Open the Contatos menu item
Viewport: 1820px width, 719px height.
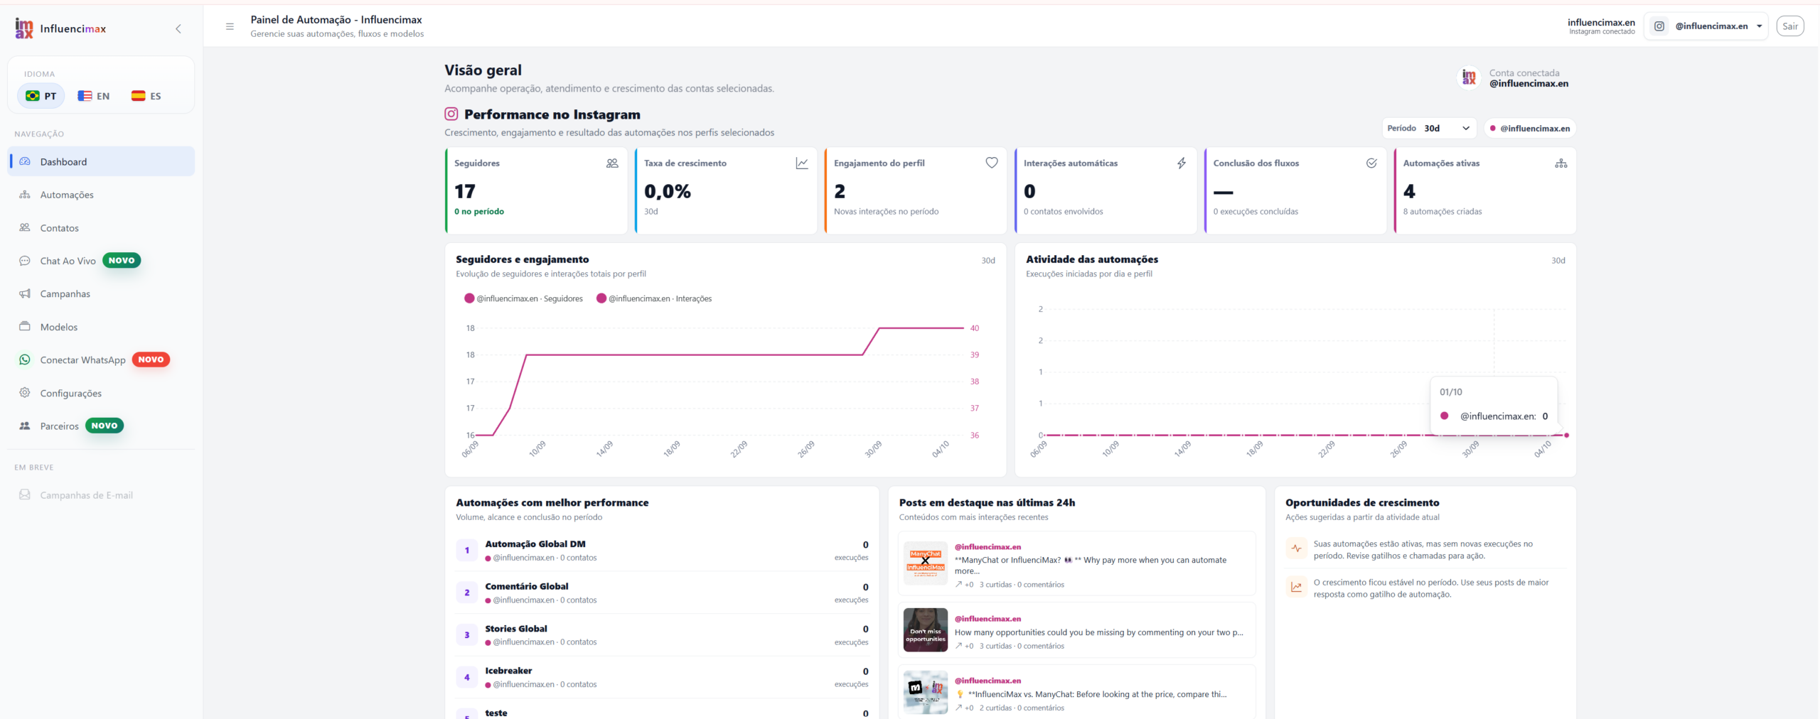click(101, 228)
